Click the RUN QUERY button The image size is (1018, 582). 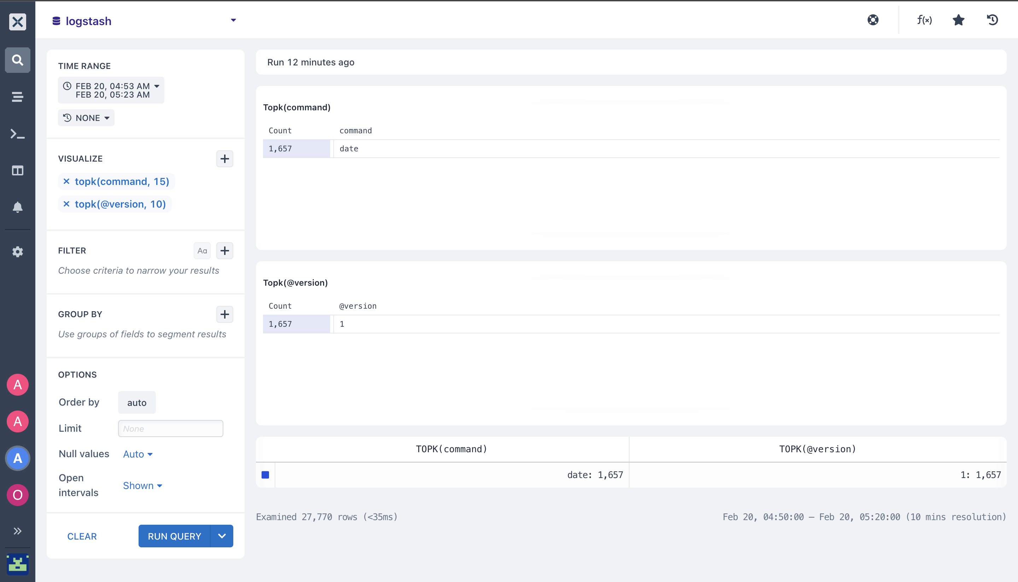pos(174,536)
